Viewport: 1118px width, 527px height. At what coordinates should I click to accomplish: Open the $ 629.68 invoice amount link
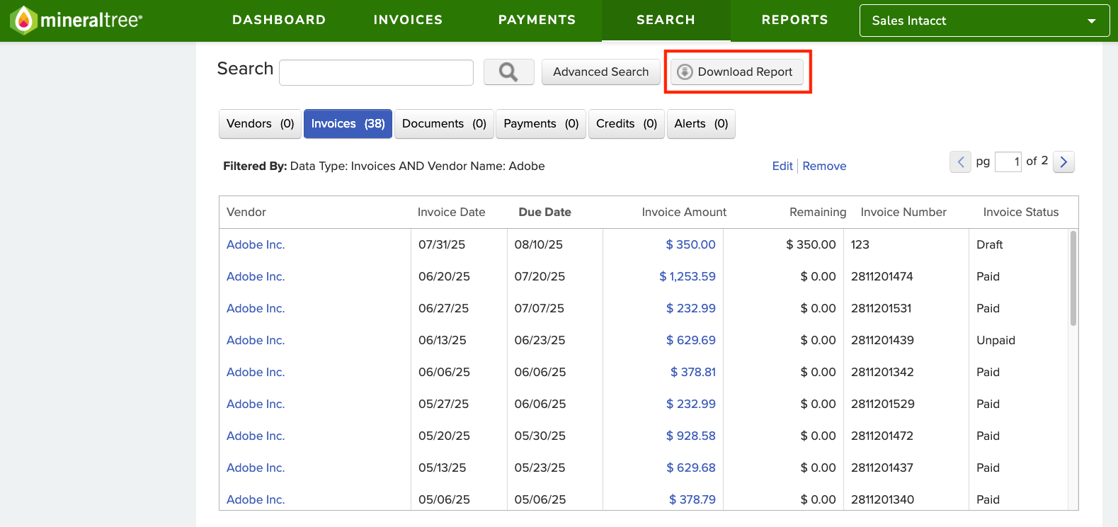coord(690,467)
